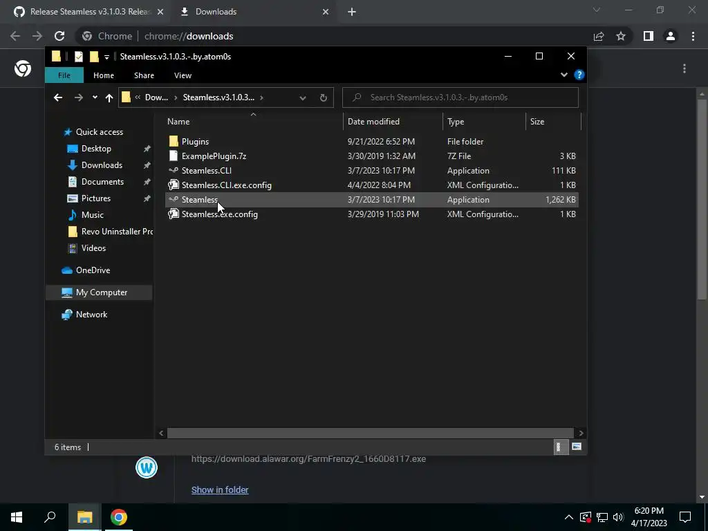Go up one folder level
Viewport: 708px width, 531px height.
tap(109, 97)
